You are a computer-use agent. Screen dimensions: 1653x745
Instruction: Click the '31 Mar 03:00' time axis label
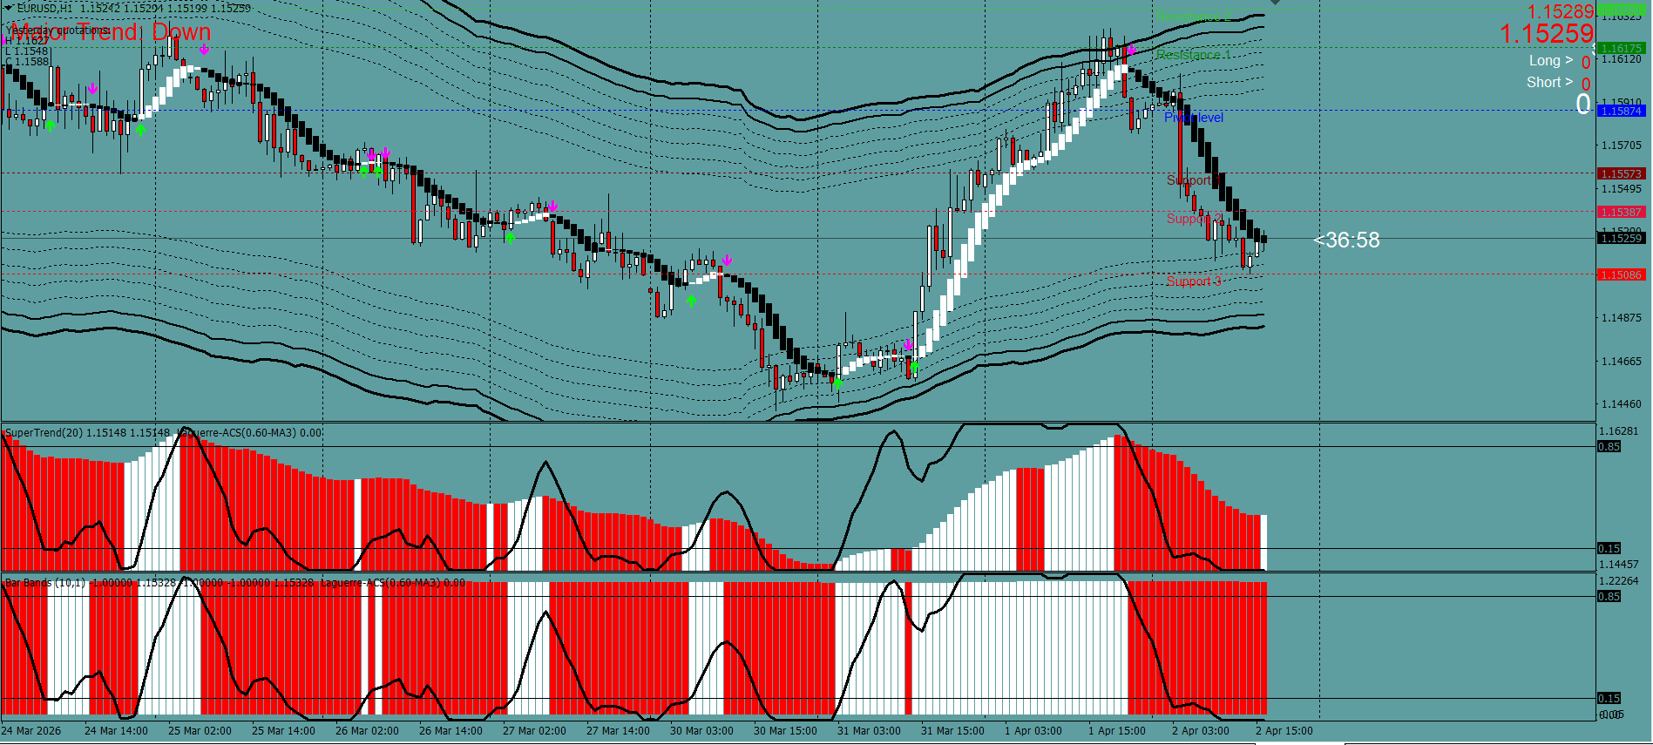tap(869, 731)
